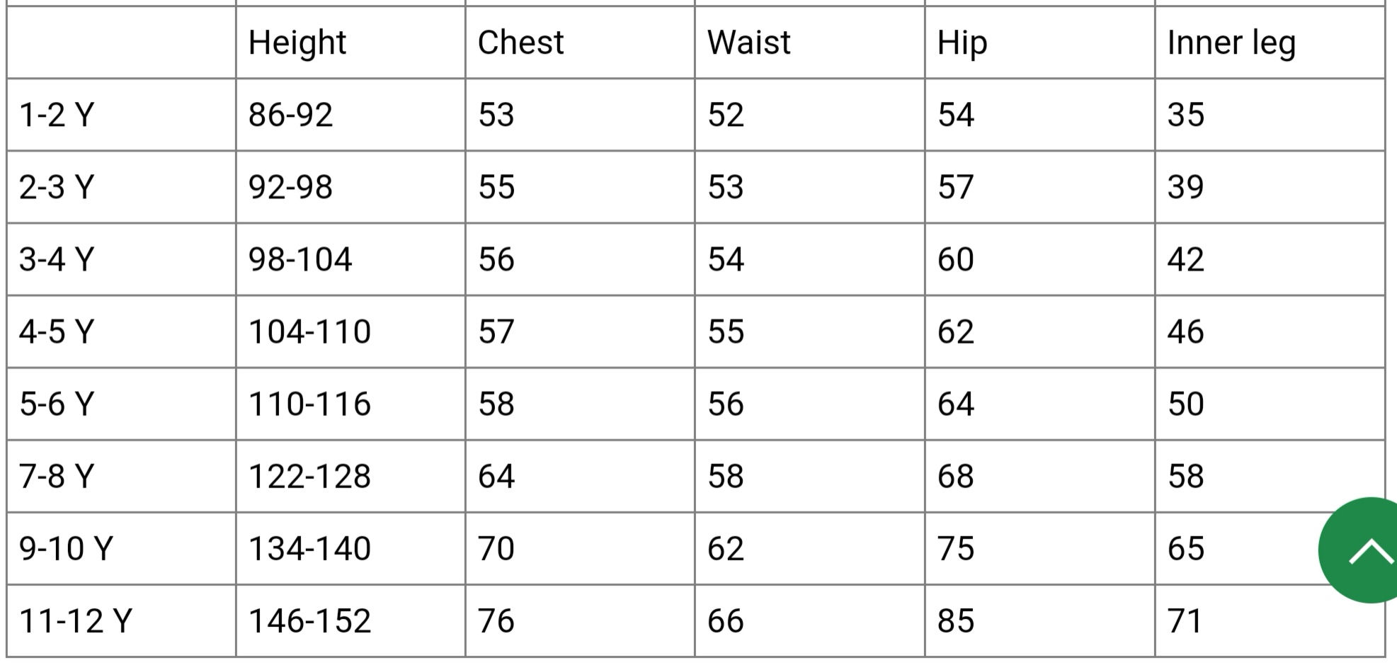
Task: Select the 5-6 Y size label
Action: 57,404
